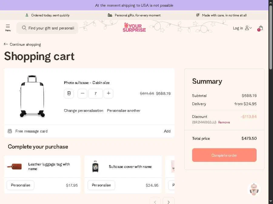273x204 pixels.
Task: Add a free message card
Action: coord(167,131)
